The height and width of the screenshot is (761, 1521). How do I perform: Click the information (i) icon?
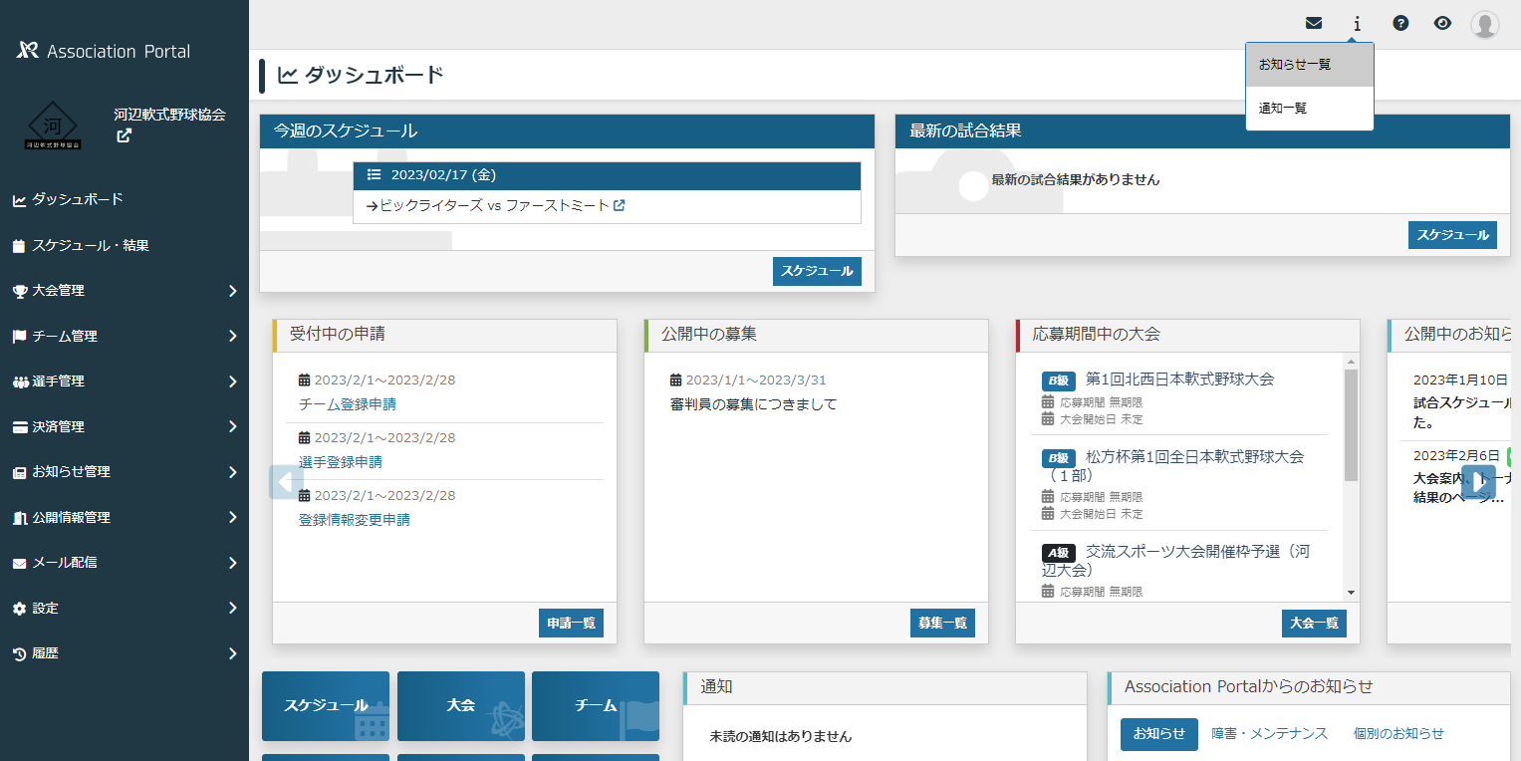pyautogui.click(x=1357, y=22)
